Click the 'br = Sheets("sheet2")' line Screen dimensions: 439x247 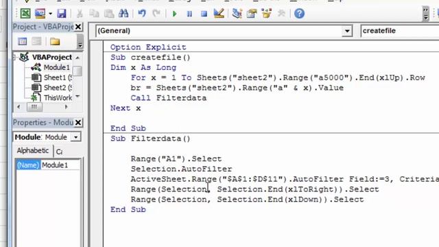(x=237, y=88)
